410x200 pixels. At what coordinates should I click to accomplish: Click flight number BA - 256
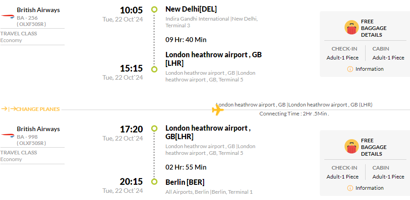pos(27,18)
